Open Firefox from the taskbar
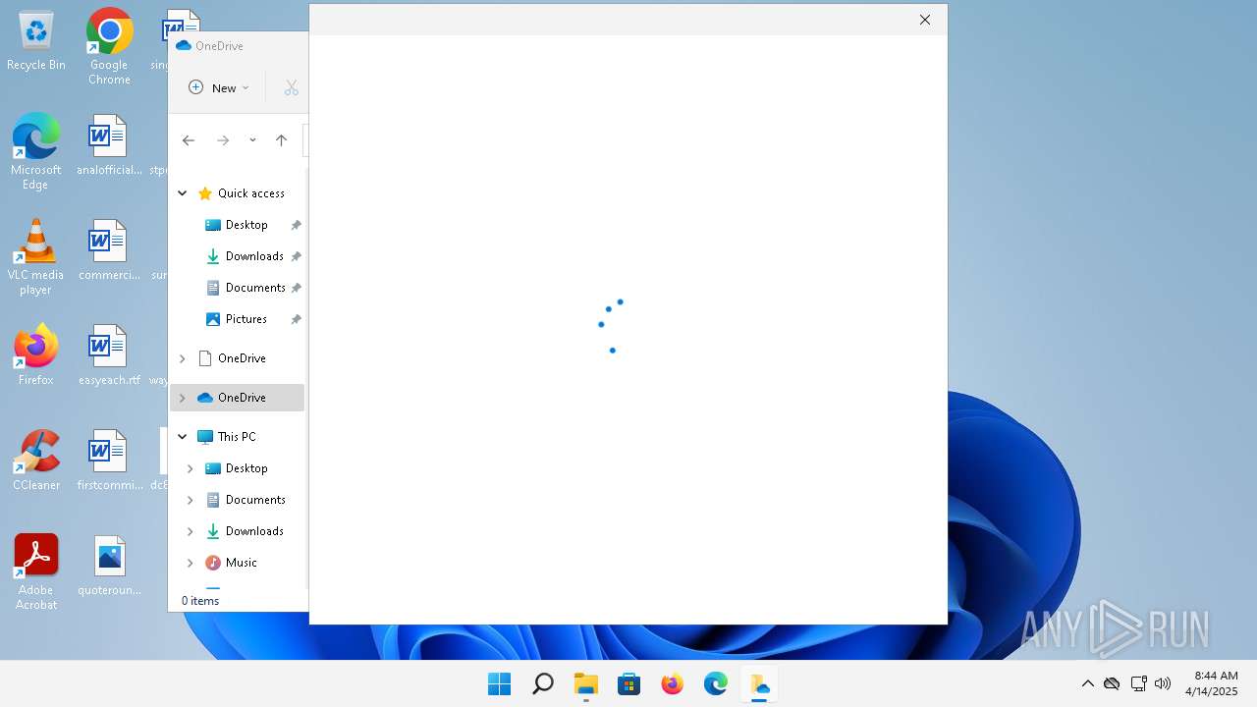The height and width of the screenshot is (707, 1257). point(673,684)
